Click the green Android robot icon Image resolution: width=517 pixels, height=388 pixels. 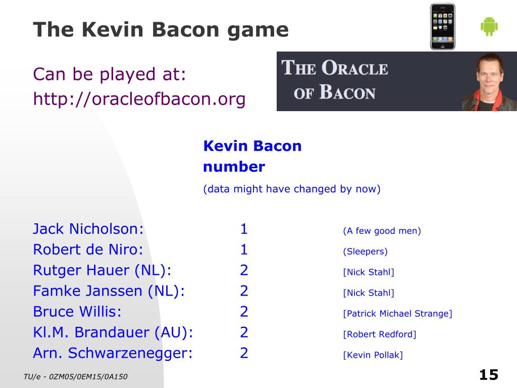pos(489,26)
